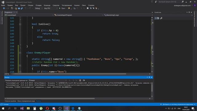The image size is (197, 111).
Task: Collapse the Enemy class at line 152
Action: click(x=20, y=53)
